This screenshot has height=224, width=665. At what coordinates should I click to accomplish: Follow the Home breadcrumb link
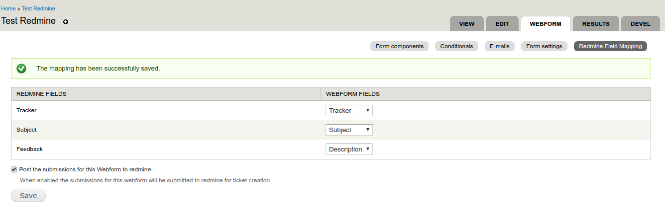click(x=8, y=8)
